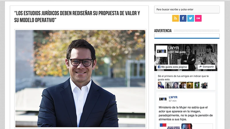Open the blue Facebook social icon
The height and width of the screenshot is (129, 230).
[183, 18]
